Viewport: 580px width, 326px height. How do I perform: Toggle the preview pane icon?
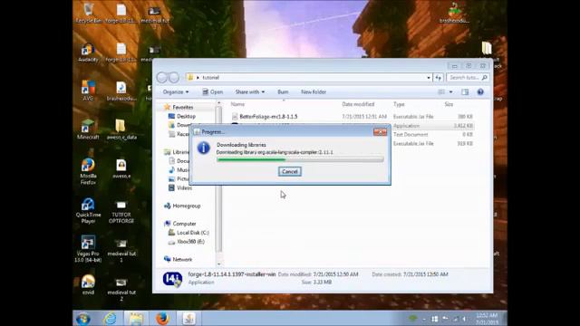(x=465, y=92)
